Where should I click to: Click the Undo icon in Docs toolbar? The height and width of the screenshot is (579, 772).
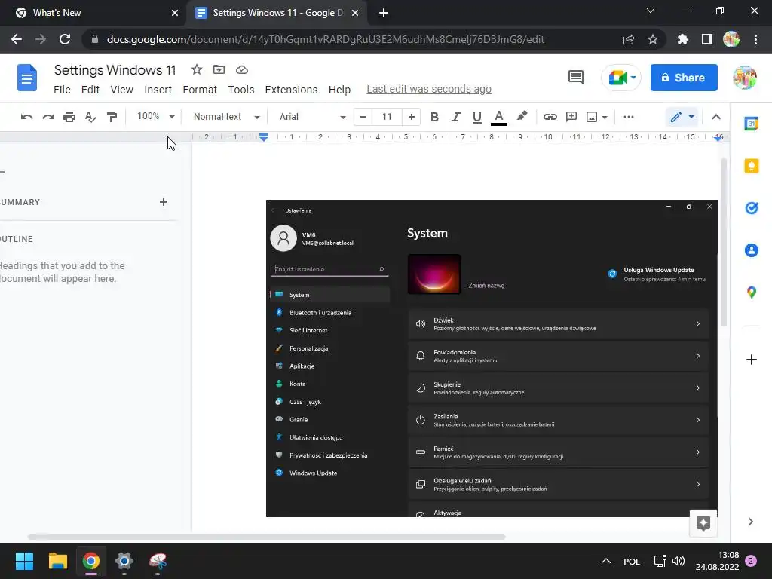coord(26,117)
